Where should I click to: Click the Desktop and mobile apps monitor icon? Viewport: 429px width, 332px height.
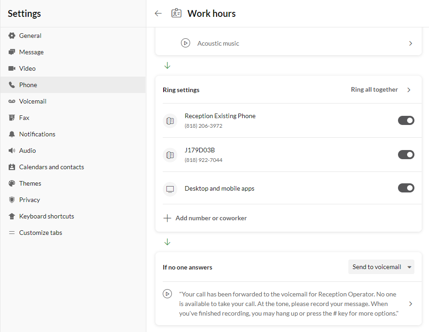(x=170, y=189)
